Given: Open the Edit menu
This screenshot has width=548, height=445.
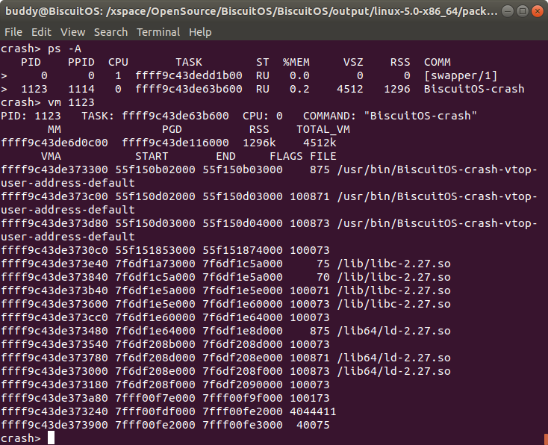Looking at the screenshot, I should (x=41, y=32).
